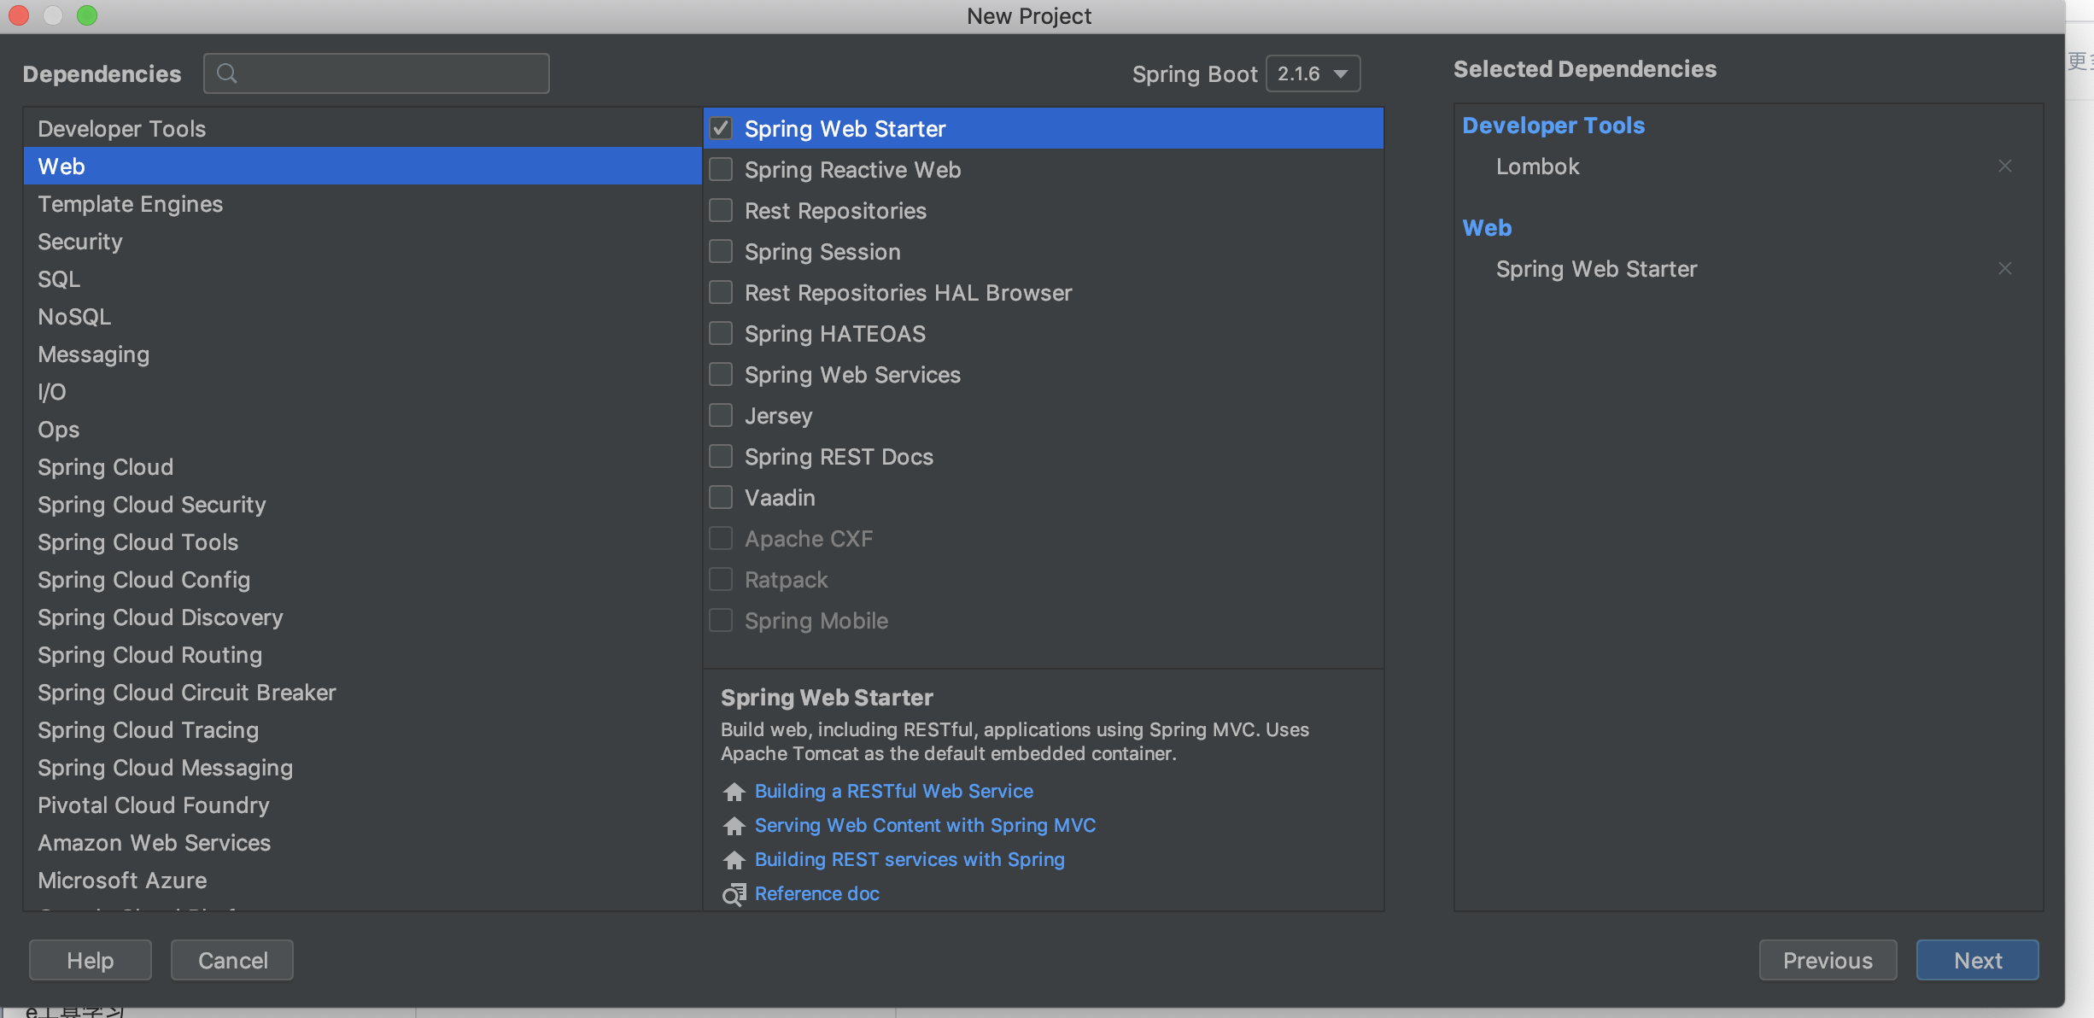This screenshot has height=1018, width=2094.
Task: Open the Spring Boot version 2.1.6 dropdown
Action: [x=1313, y=73]
